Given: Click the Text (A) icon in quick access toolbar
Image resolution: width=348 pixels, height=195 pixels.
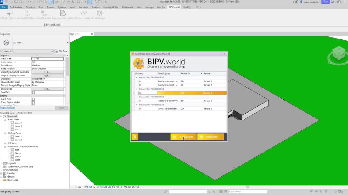Looking at the screenshot, I should [x=72, y=2].
